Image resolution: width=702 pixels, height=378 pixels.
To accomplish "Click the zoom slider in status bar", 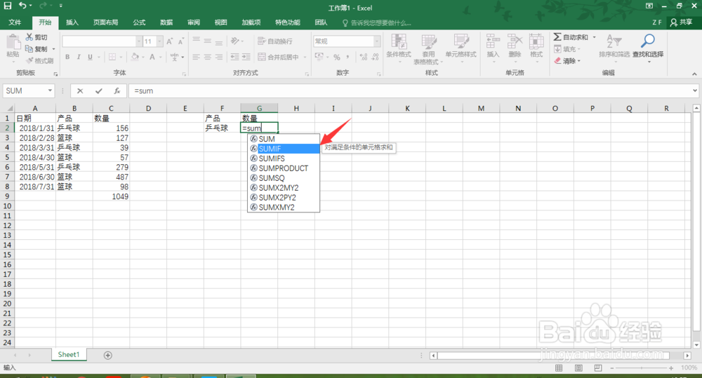I will point(641,367).
